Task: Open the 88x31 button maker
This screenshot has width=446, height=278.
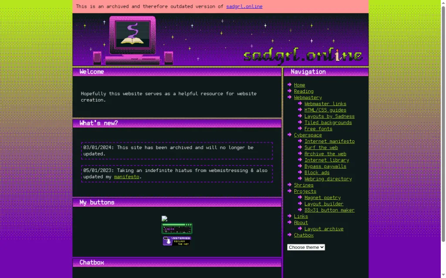Action: [329, 210]
